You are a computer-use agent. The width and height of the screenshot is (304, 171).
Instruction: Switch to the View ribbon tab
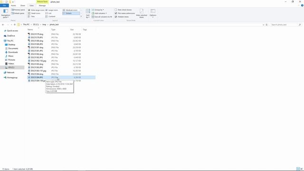[x=32, y=6]
